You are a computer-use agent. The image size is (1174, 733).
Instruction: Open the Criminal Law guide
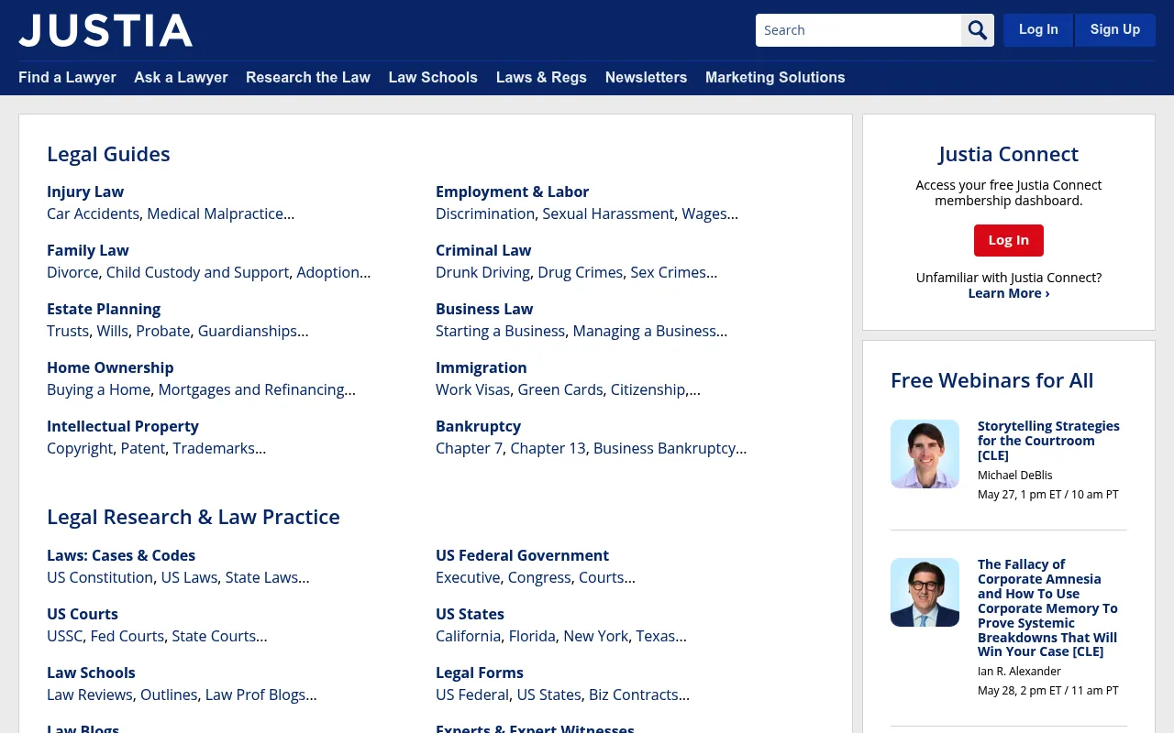(483, 250)
